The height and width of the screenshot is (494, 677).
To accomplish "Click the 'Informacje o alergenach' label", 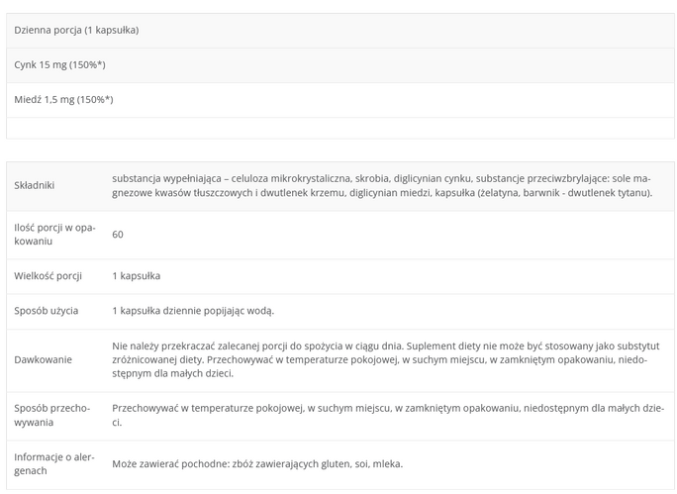I will 51,463.
